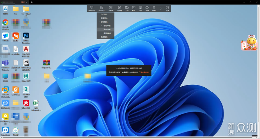Select the blank text document below the disc file
The height and width of the screenshot is (139, 260).
pyautogui.click(x=16, y=65)
